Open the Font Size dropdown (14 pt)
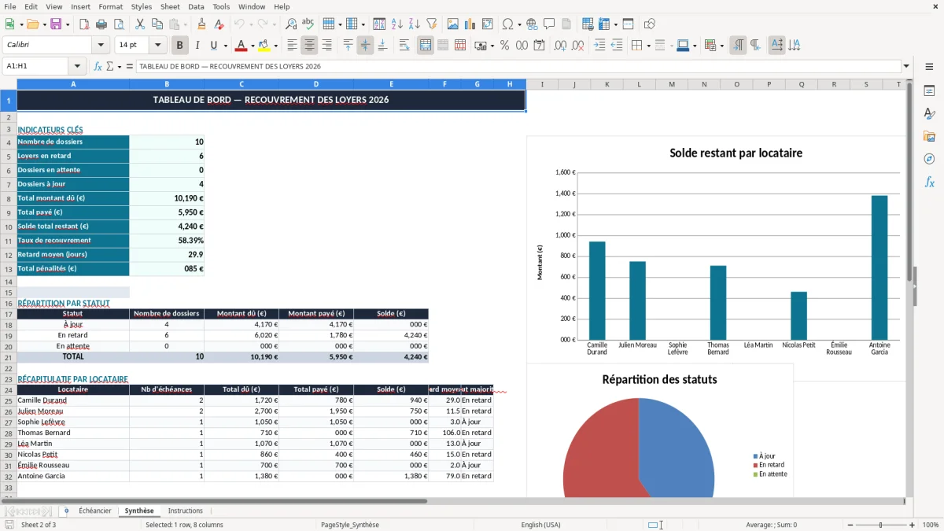This screenshot has width=944, height=531. tap(157, 46)
